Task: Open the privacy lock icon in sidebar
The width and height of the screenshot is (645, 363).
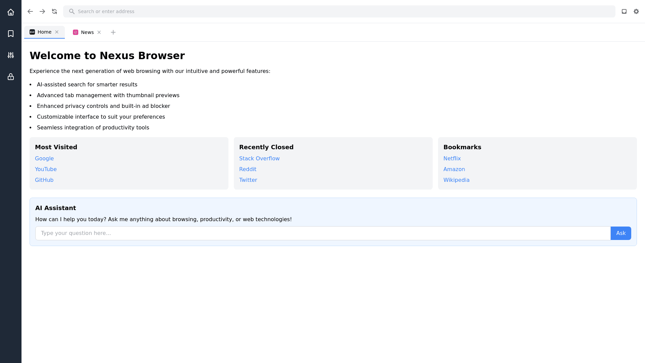Action: tap(11, 77)
